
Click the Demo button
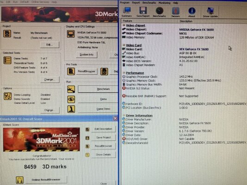tap(98, 99)
